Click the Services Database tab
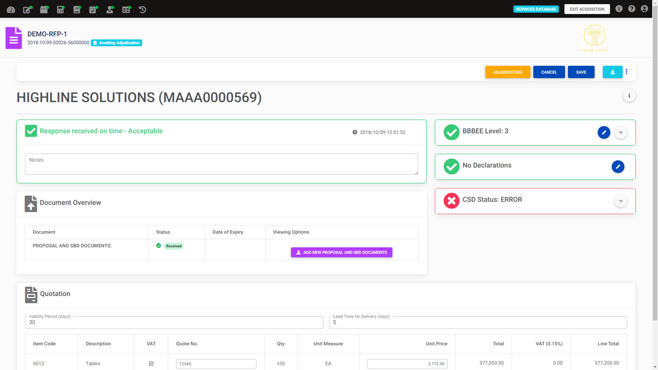Image resolution: width=658 pixels, height=370 pixels. tap(536, 9)
